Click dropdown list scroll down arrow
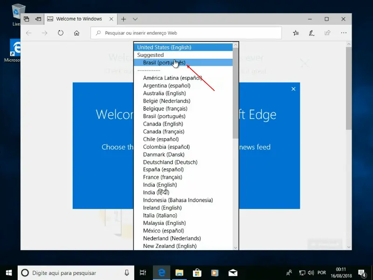 235,248
